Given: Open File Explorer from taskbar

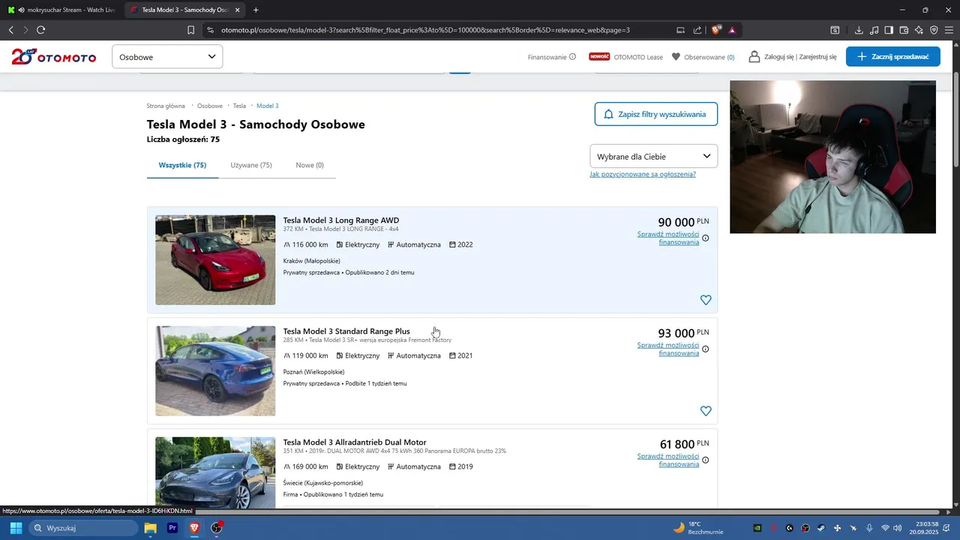Looking at the screenshot, I should click(x=151, y=528).
